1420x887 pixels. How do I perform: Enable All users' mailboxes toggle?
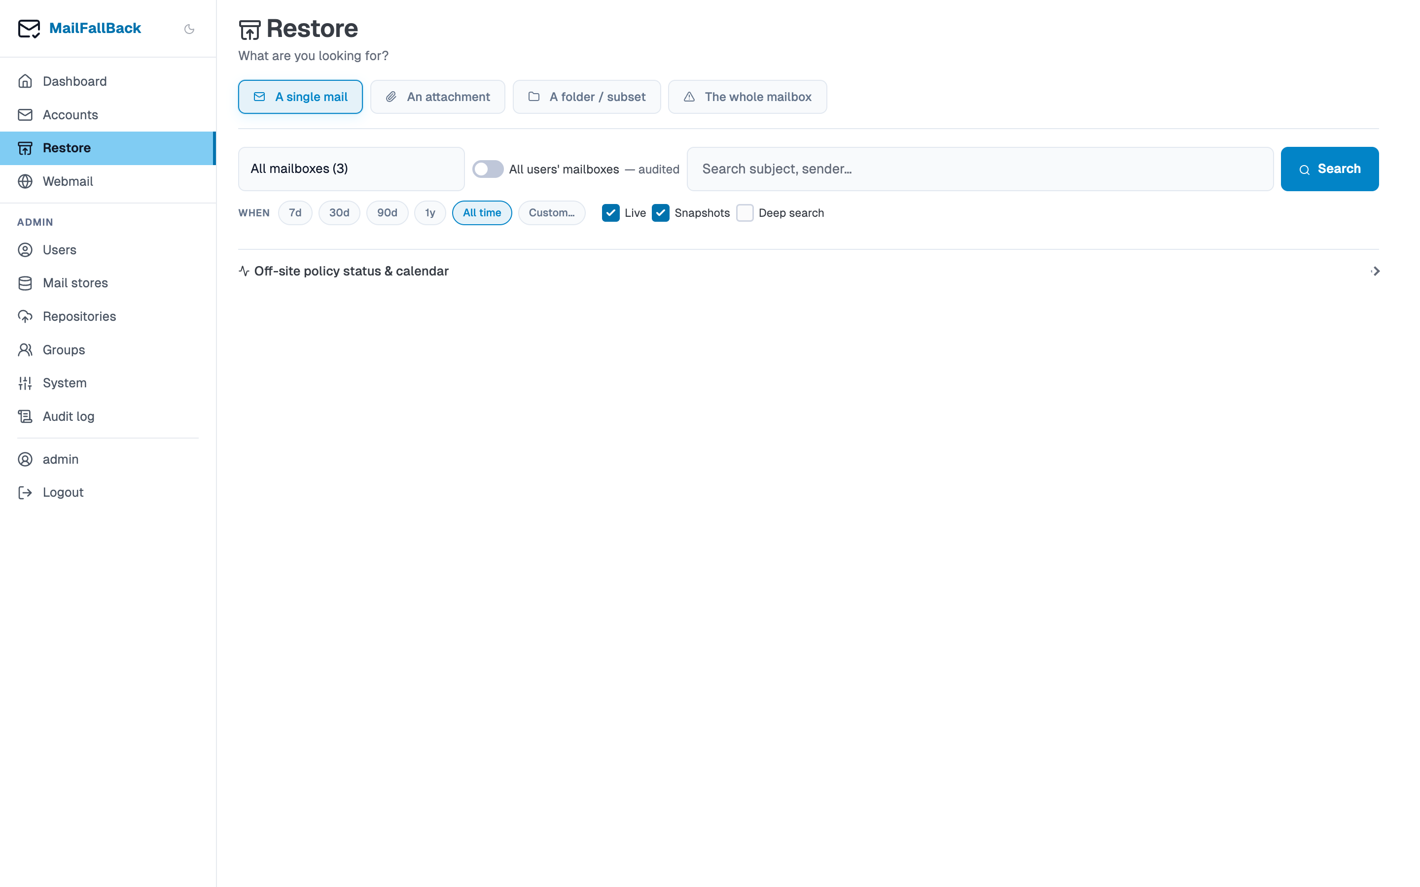488,169
